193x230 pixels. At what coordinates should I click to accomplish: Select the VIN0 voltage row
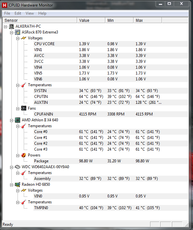click(111, 196)
